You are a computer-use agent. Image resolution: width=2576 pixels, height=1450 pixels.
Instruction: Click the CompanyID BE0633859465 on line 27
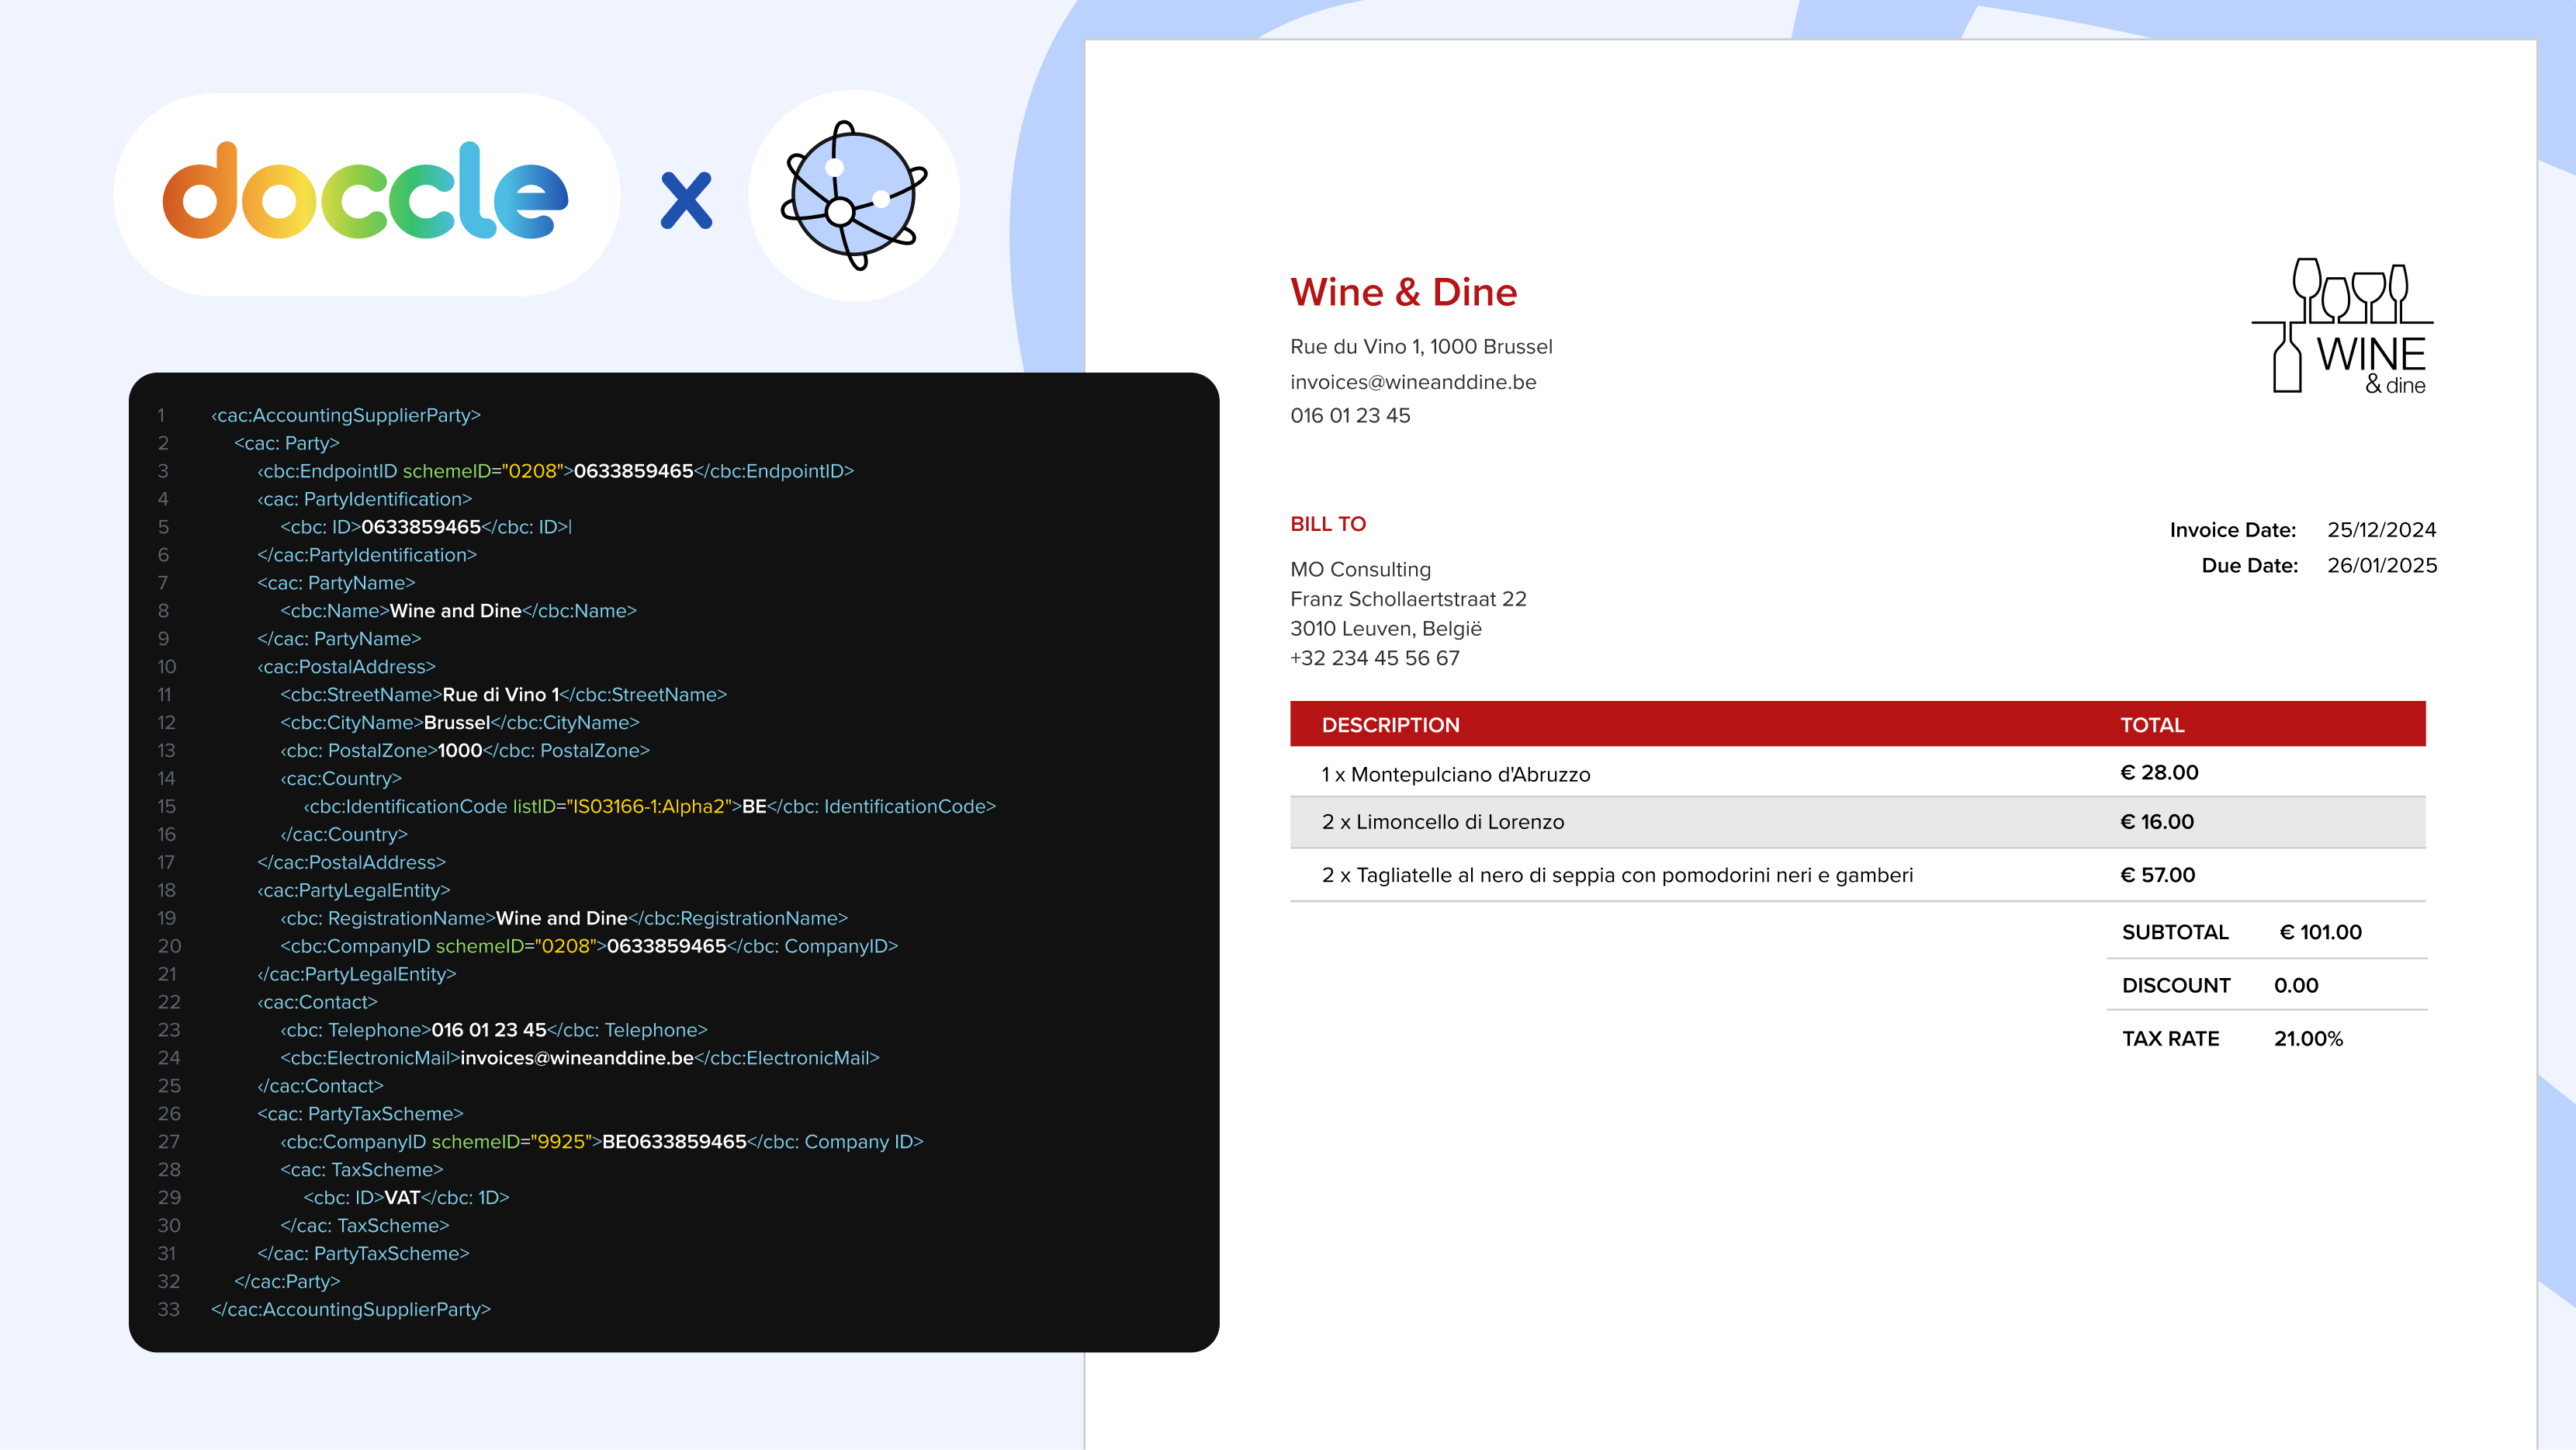coord(602,1142)
